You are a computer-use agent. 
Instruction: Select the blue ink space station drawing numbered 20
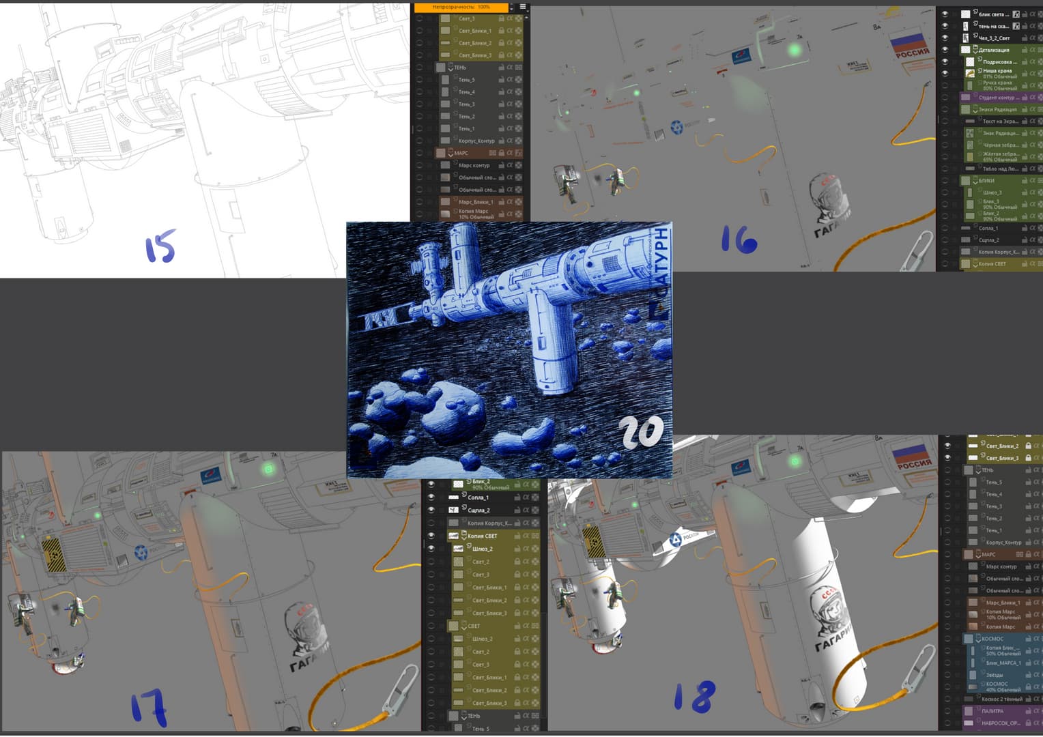click(509, 349)
